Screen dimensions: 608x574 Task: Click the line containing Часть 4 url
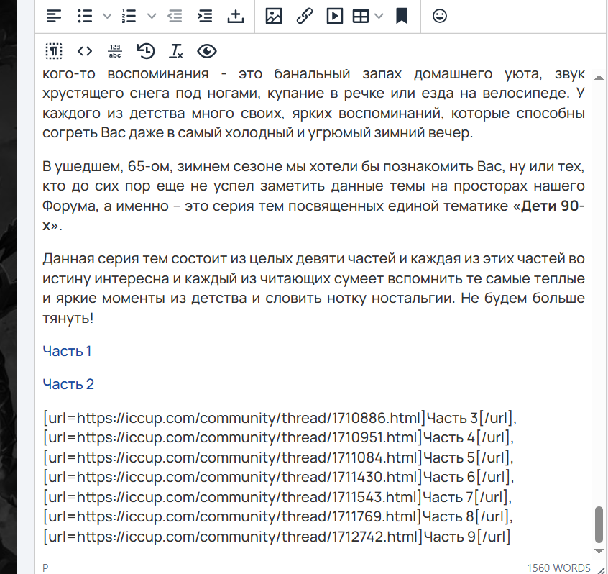278,437
